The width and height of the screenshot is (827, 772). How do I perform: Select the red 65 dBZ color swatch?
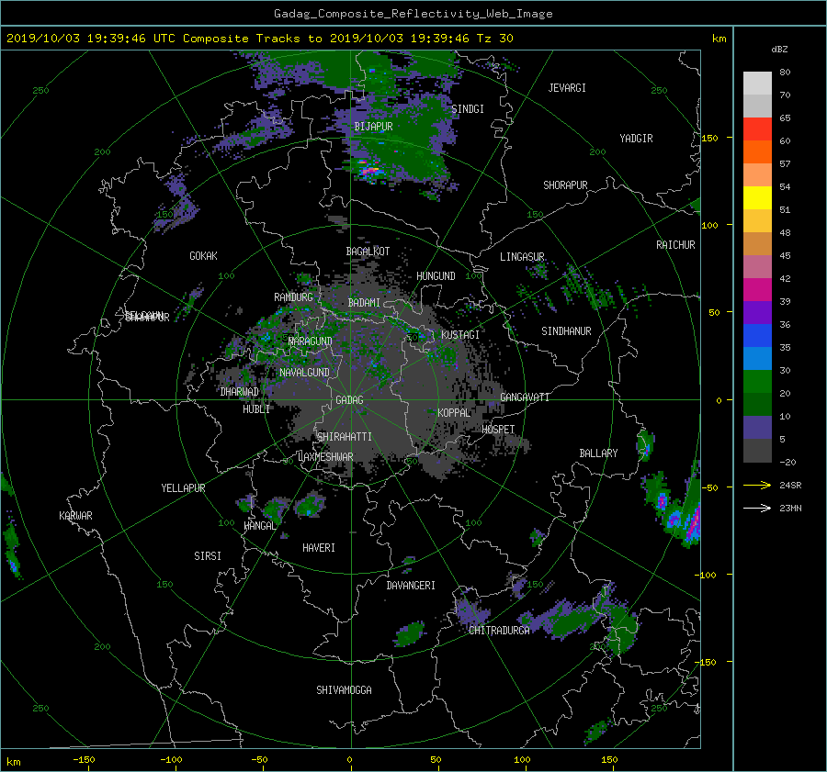pyautogui.click(x=757, y=129)
